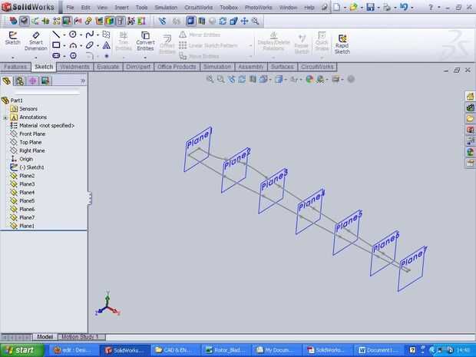Open File Explorer folder icon in task pane

tap(470, 118)
